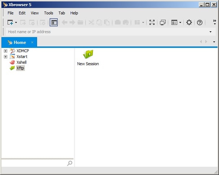Expand the Xstart tree node
Viewport: 219px width, 175px height.
tap(6, 57)
